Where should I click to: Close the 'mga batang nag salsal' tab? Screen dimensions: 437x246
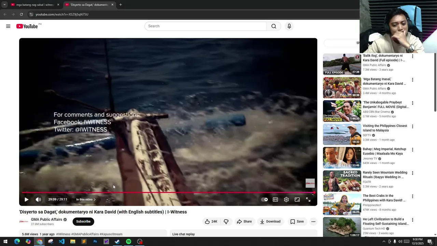(58, 5)
